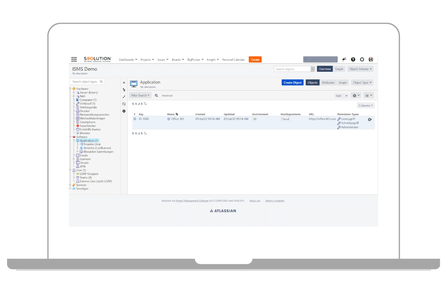Image resolution: width=447 pixels, height=294 pixels.
Task: Collapse the sidebar with double-chevron icon
Action: (x=124, y=83)
